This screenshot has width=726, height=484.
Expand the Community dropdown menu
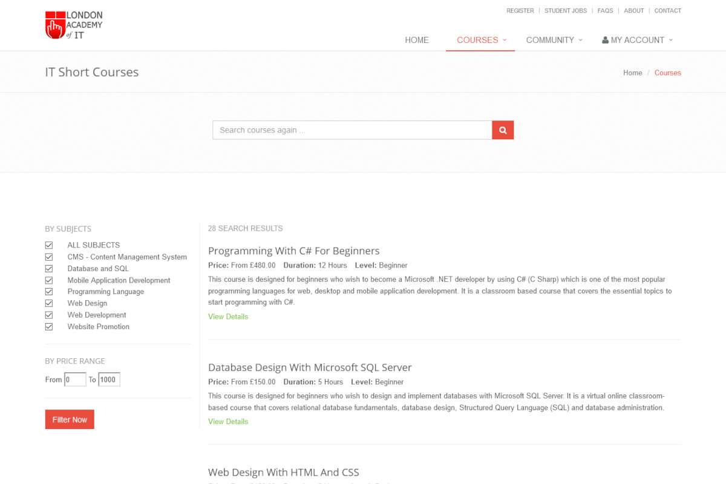click(x=554, y=40)
